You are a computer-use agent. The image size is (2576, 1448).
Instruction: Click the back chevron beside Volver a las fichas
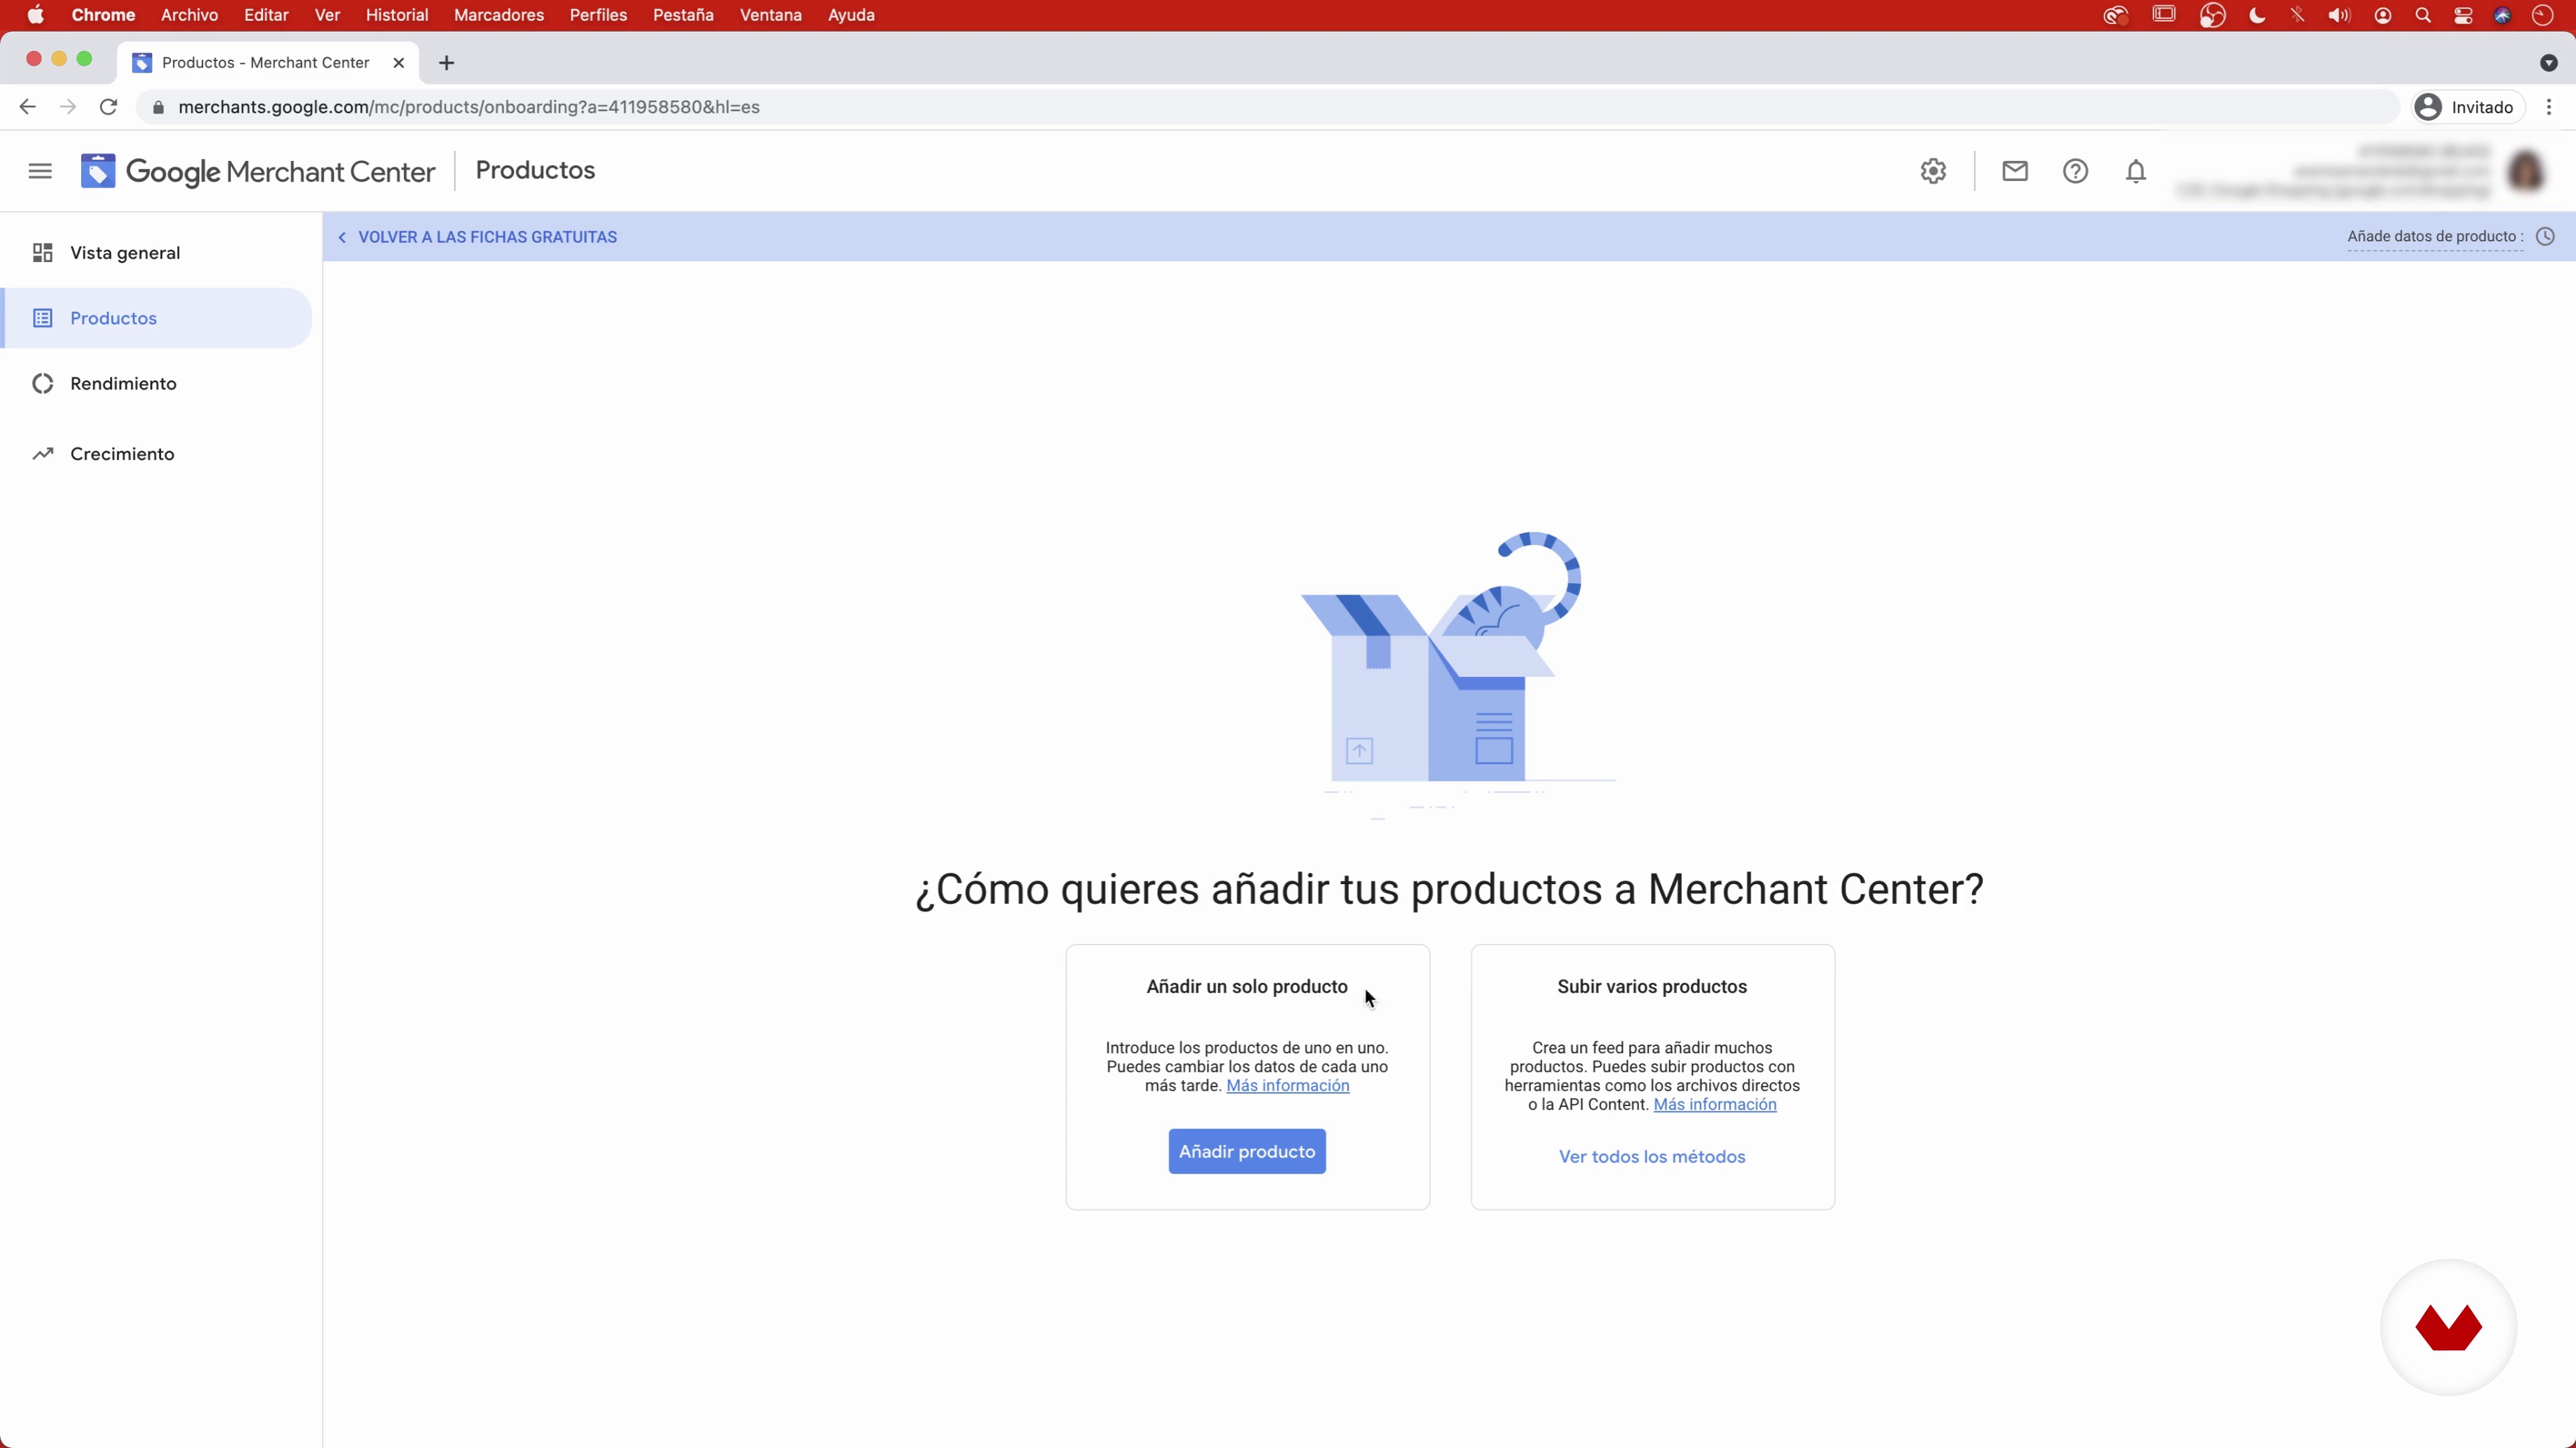pos(342,237)
